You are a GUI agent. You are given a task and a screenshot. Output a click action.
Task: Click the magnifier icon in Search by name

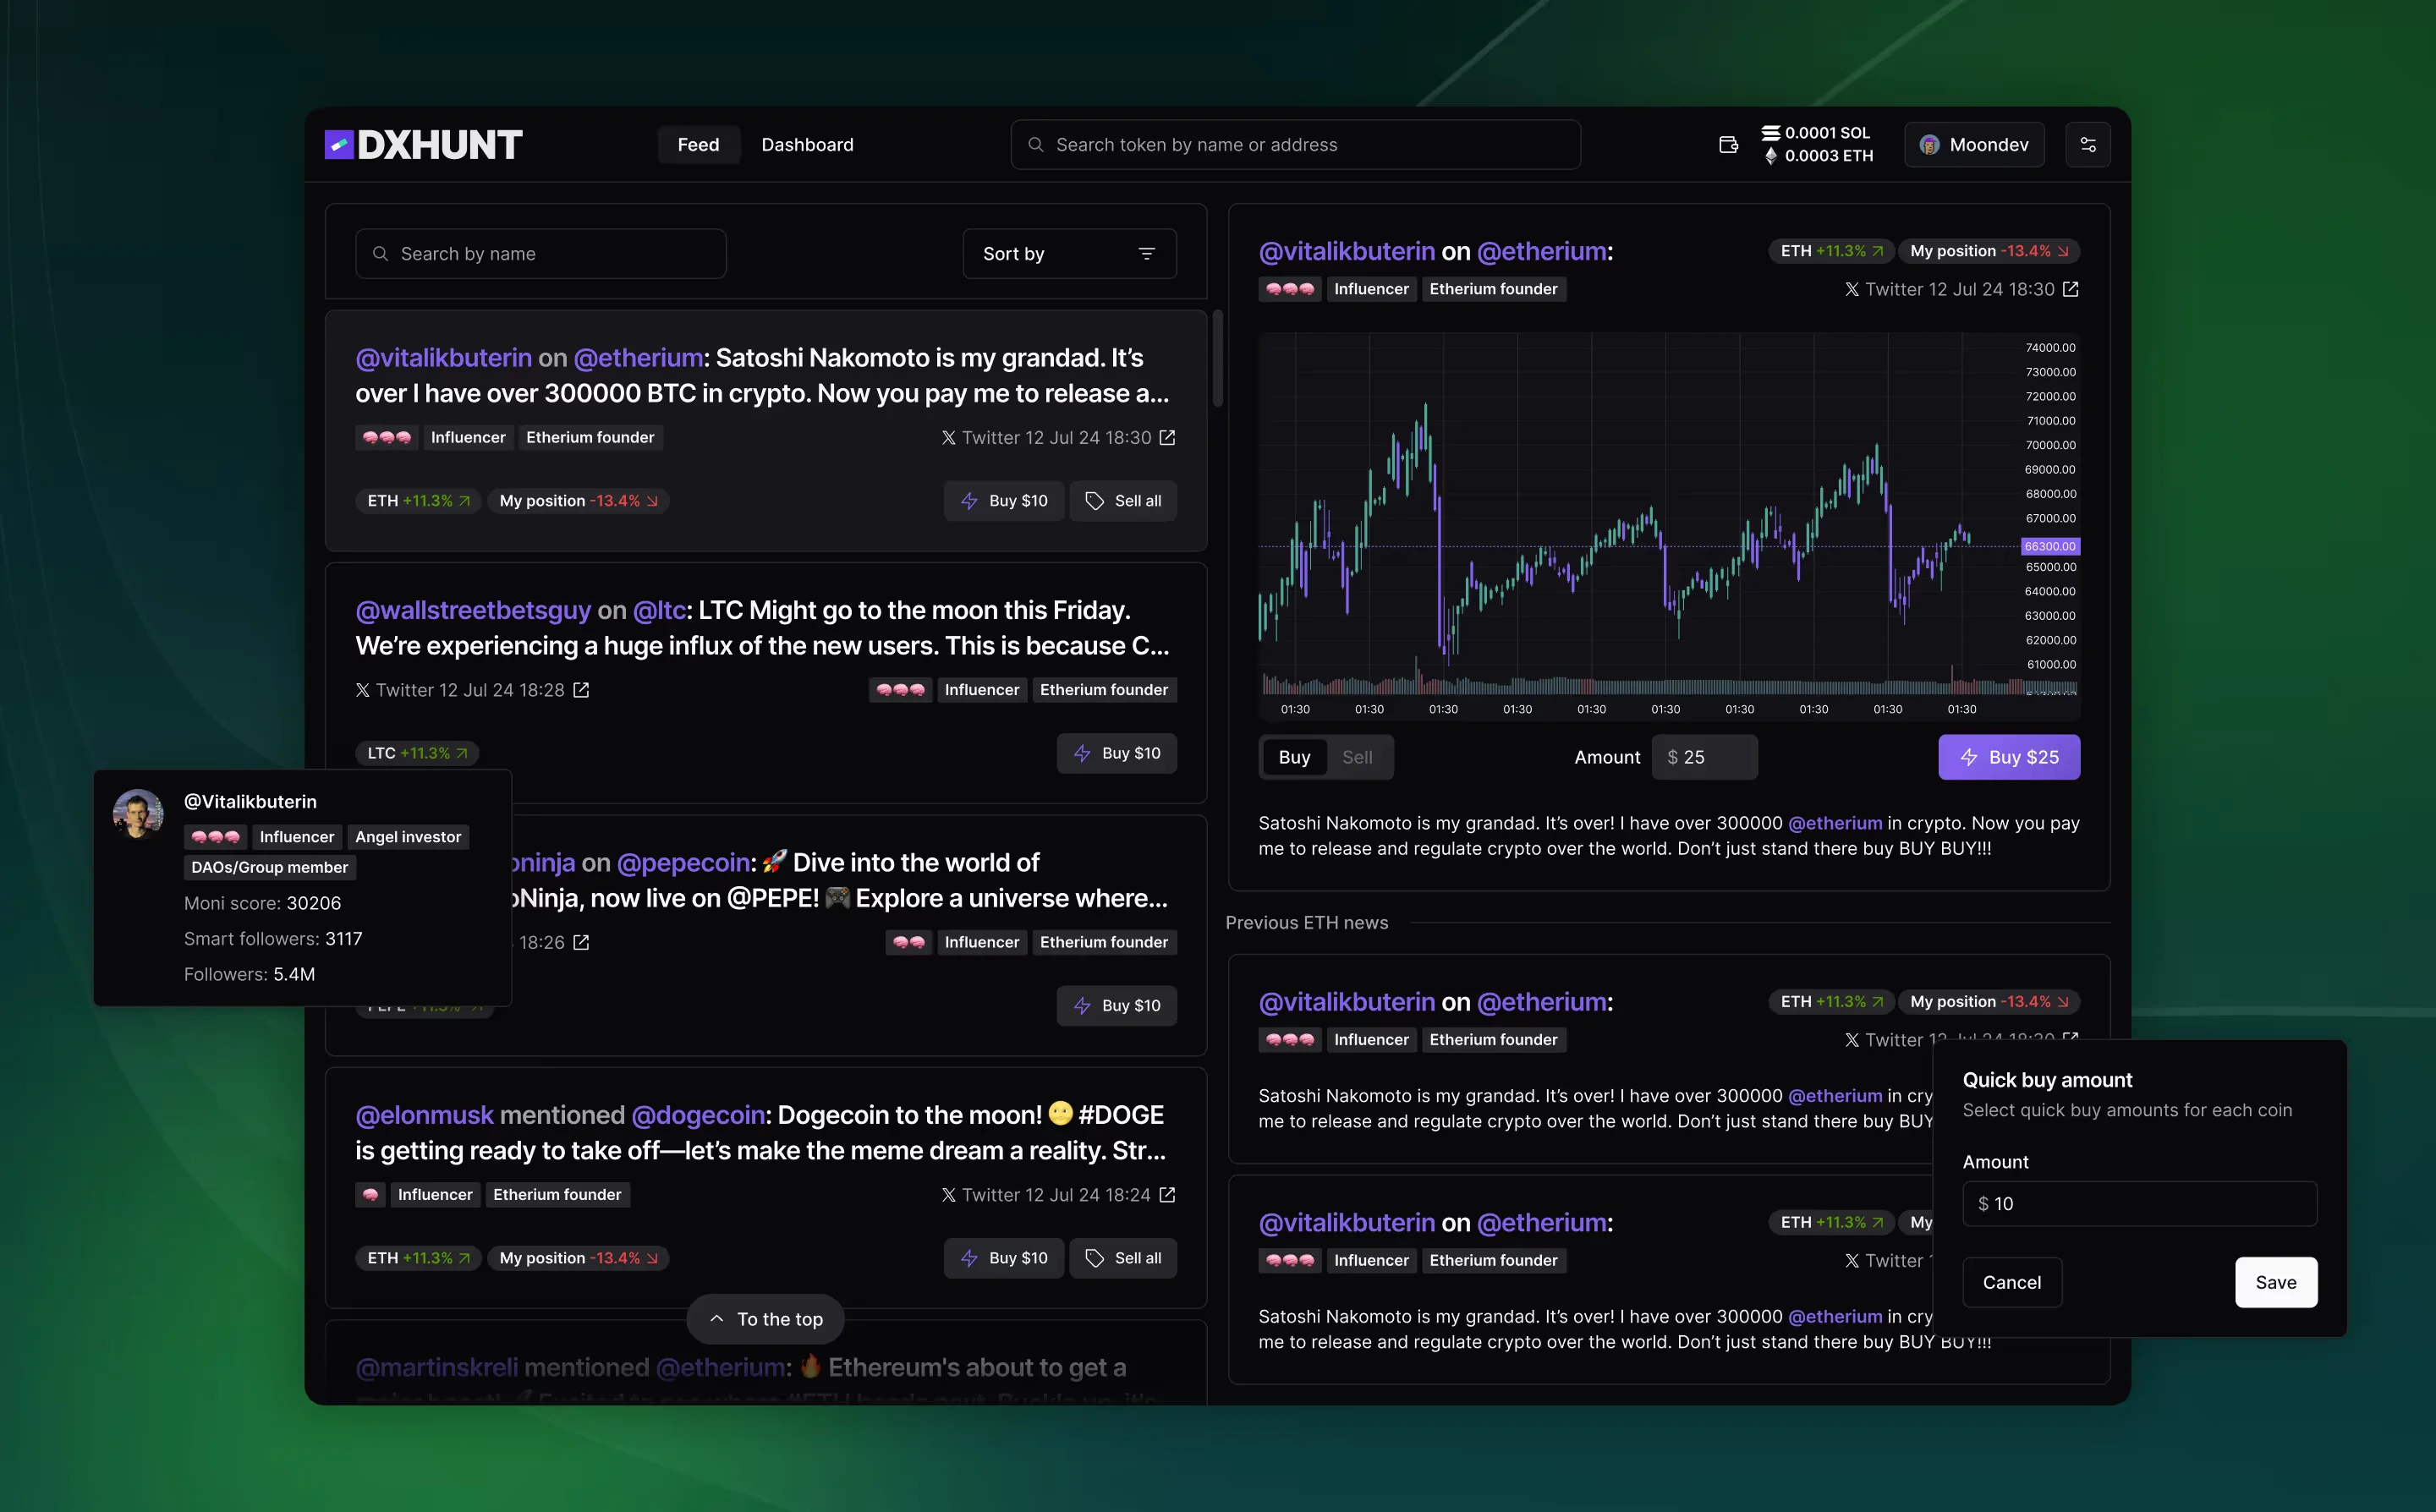380,254
